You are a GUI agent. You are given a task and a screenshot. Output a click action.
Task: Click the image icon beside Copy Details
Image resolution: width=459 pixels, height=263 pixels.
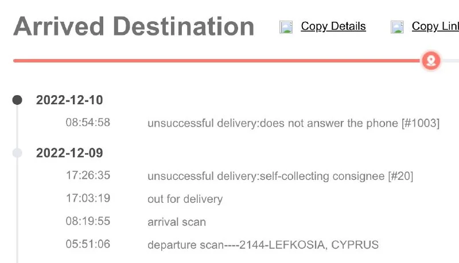pyautogui.click(x=286, y=27)
